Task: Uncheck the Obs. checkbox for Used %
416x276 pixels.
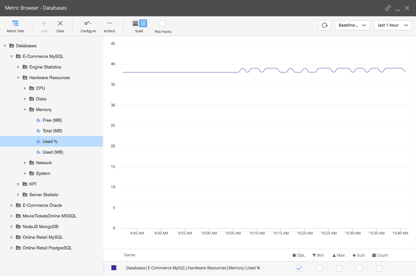Action: (x=299, y=268)
